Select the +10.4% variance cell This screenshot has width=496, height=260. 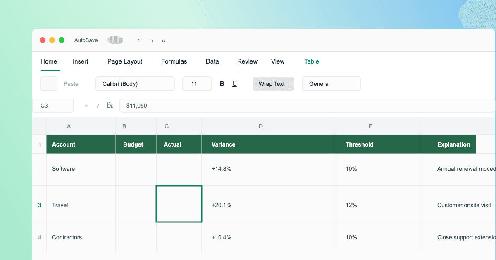[268, 237]
